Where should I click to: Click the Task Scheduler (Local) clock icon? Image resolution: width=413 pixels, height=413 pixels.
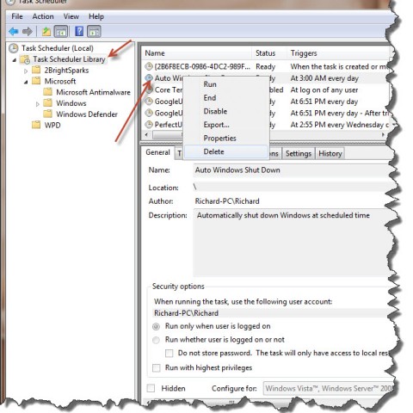[x=14, y=48]
